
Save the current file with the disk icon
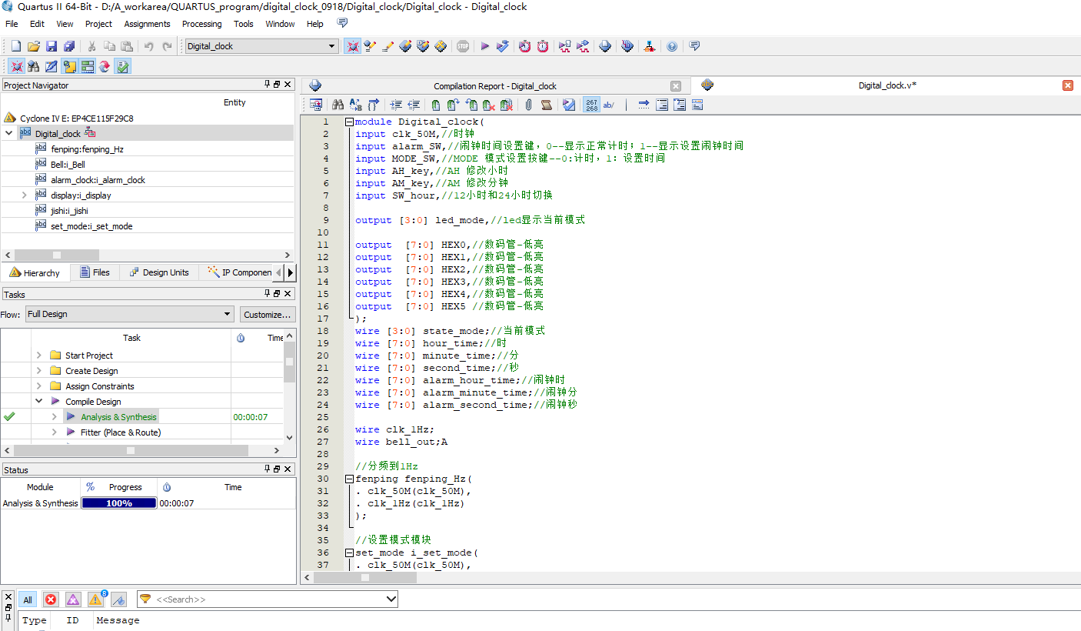point(52,46)
